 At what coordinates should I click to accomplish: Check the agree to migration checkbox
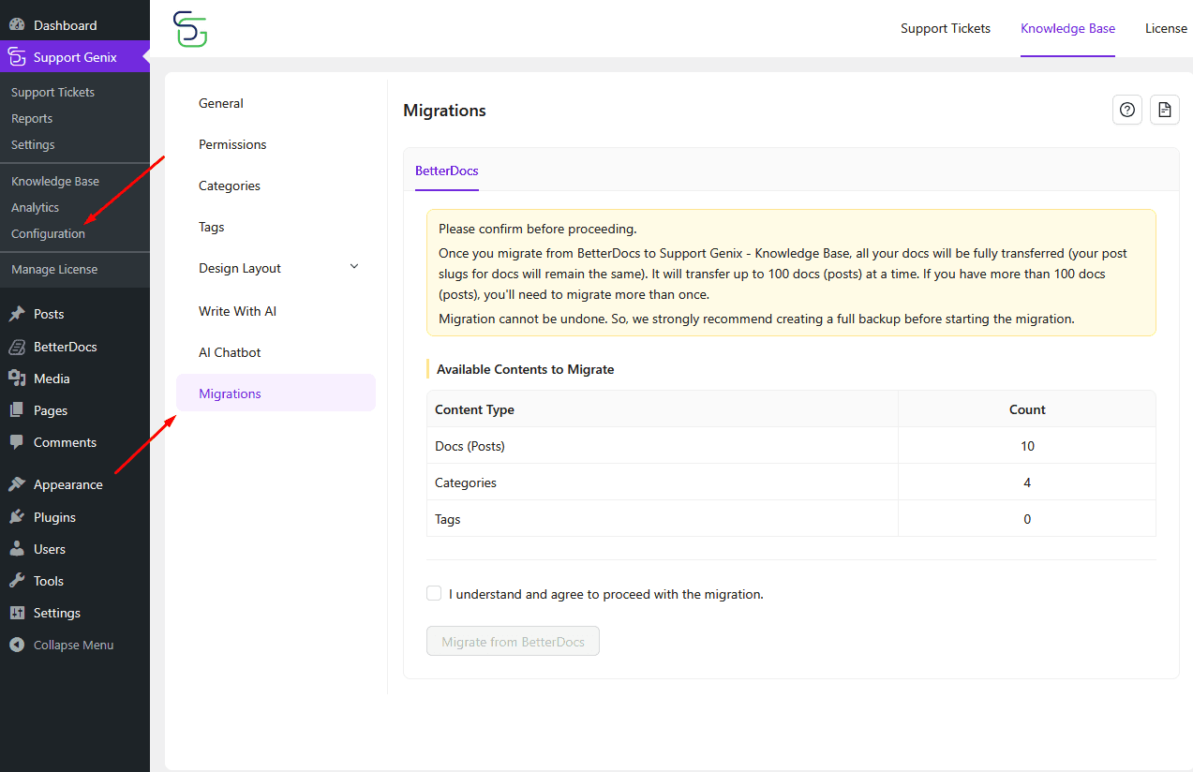(x=434, y=593)
